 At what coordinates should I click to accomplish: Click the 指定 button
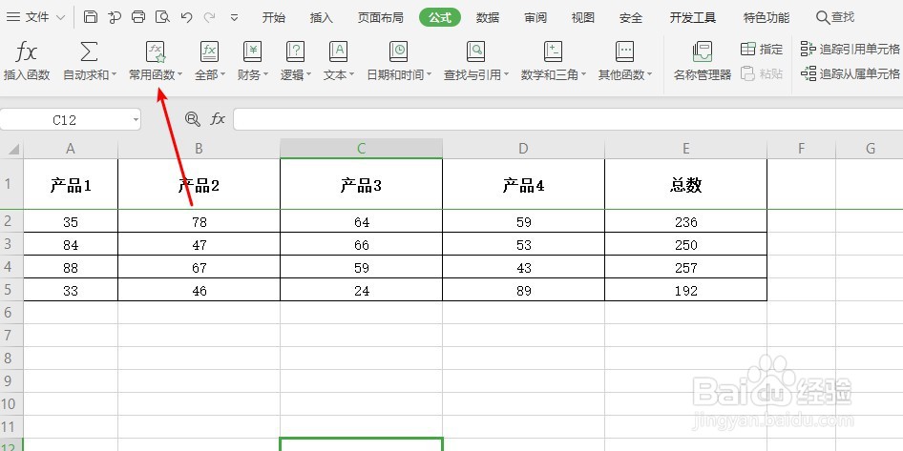[762, 49]
